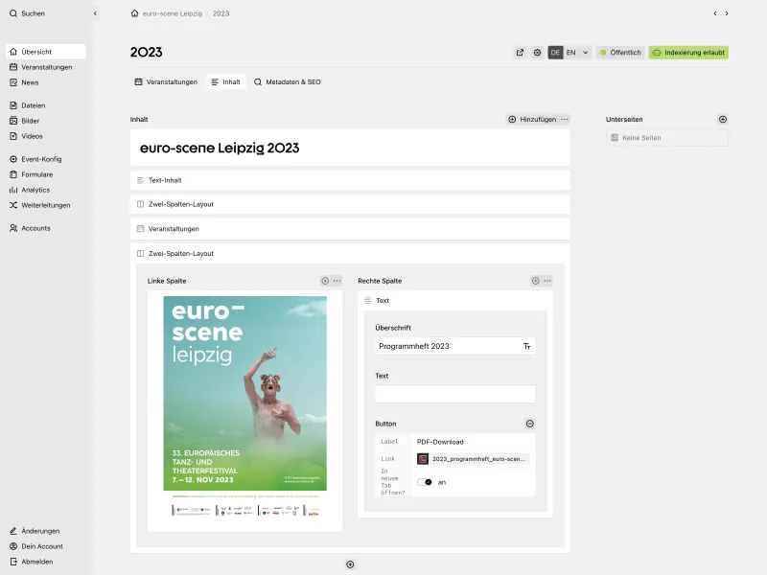
Task: Open the language dropdown next to EN
Action: coord(585,54)
